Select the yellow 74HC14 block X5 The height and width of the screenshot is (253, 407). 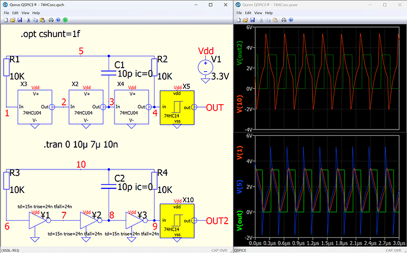[x=177, y=108]
